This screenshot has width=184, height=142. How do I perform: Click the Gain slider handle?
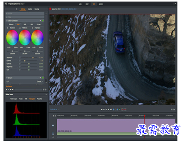tap(29, 70)
